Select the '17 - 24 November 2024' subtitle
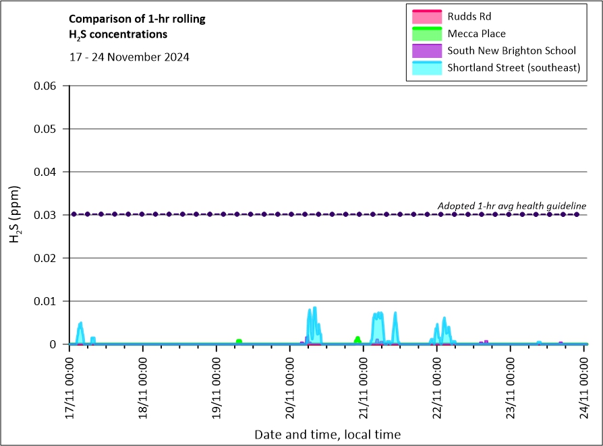This screenshot has height=446, width=603. tap(130, 57)
